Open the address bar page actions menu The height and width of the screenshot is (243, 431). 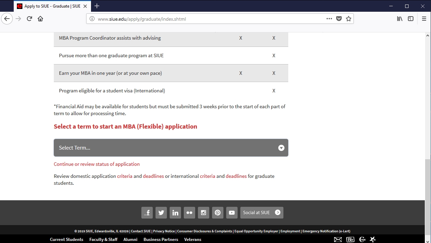[x=329, y=19]
